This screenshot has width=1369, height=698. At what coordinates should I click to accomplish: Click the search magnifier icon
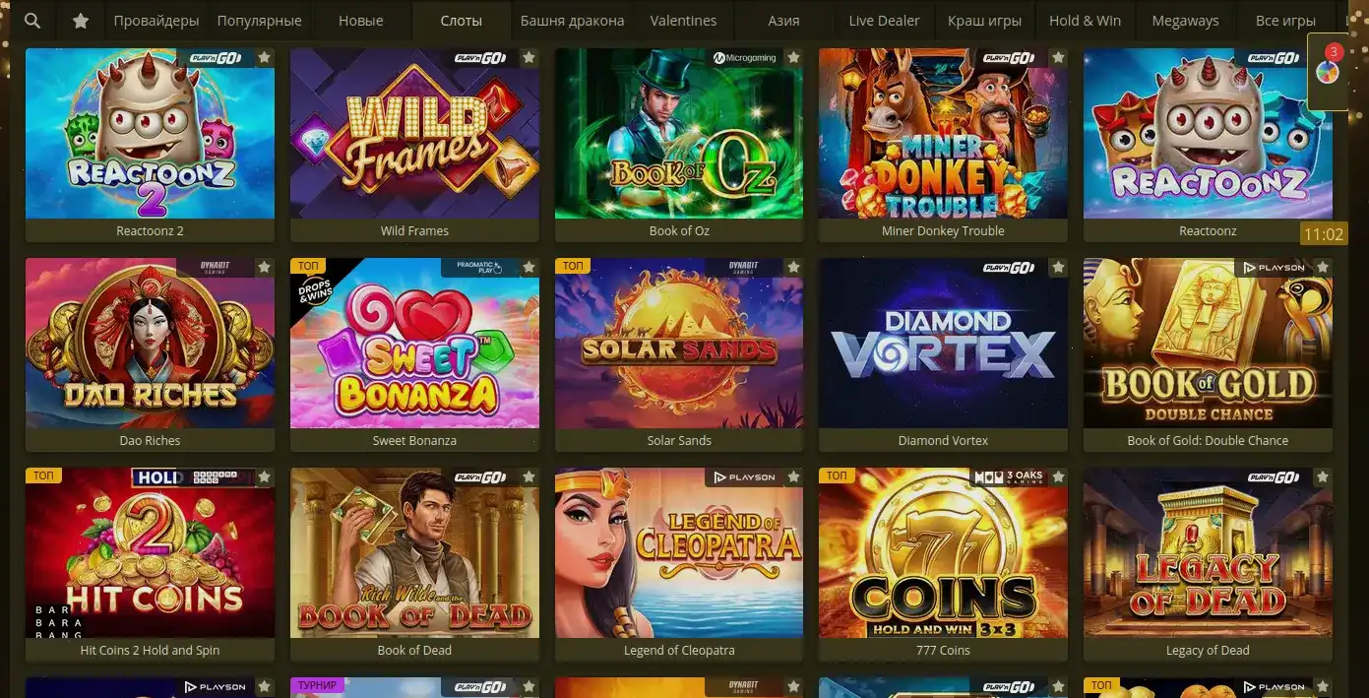pyautogui.click(x=32, y=21)
